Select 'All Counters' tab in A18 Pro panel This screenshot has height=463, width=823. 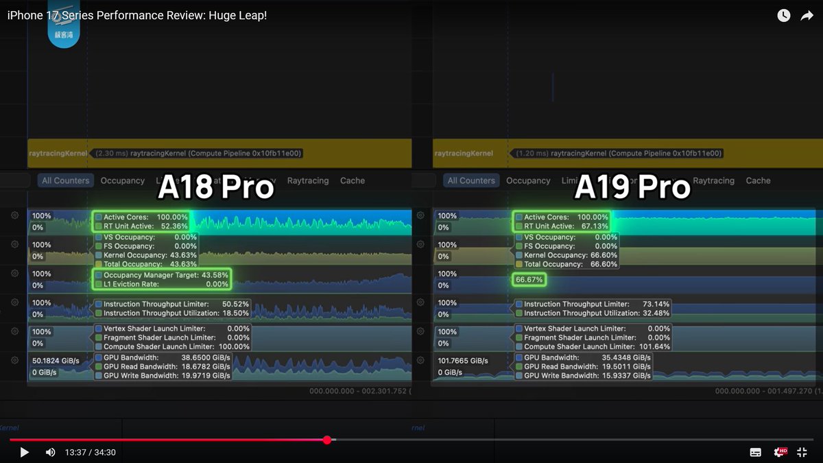(65, 180)
